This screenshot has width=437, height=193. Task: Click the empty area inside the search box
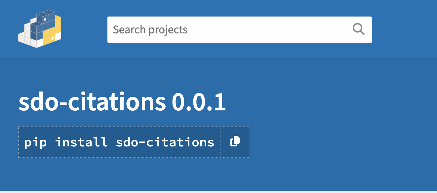click(x=268, y=30)
